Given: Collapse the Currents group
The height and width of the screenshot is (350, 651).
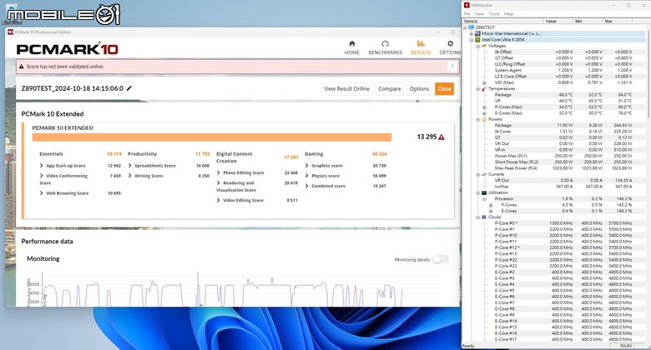Looking at the screenshot, I should tap(477, 175).
